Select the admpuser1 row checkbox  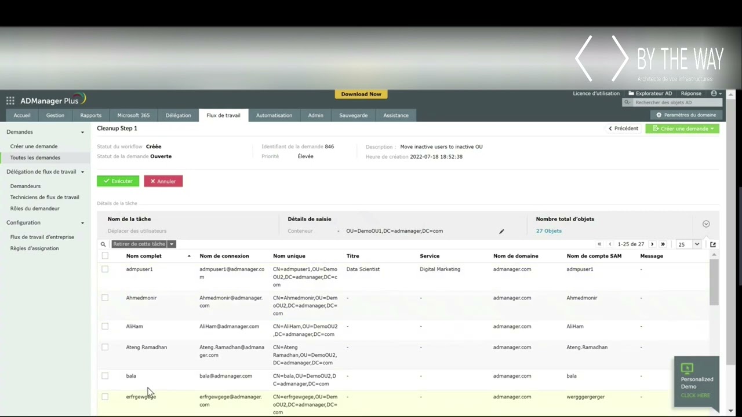coord(105,269)
